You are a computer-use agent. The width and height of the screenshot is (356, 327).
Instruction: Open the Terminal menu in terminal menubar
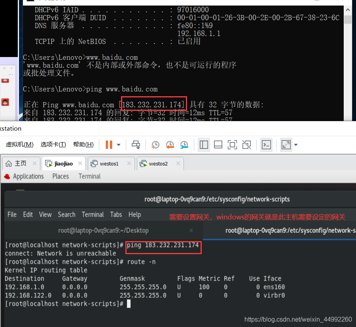[93, 215]
